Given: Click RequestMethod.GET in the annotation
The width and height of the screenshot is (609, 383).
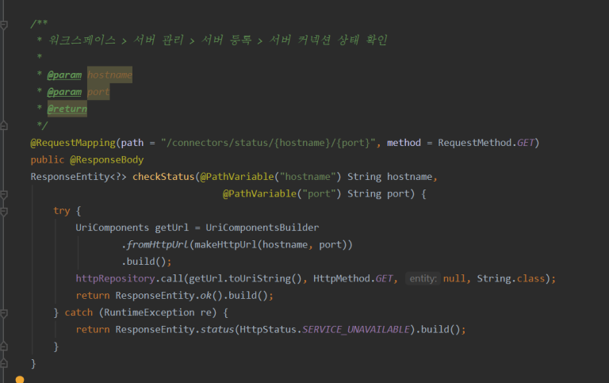Looking at the screenshot, I should 486,143.
